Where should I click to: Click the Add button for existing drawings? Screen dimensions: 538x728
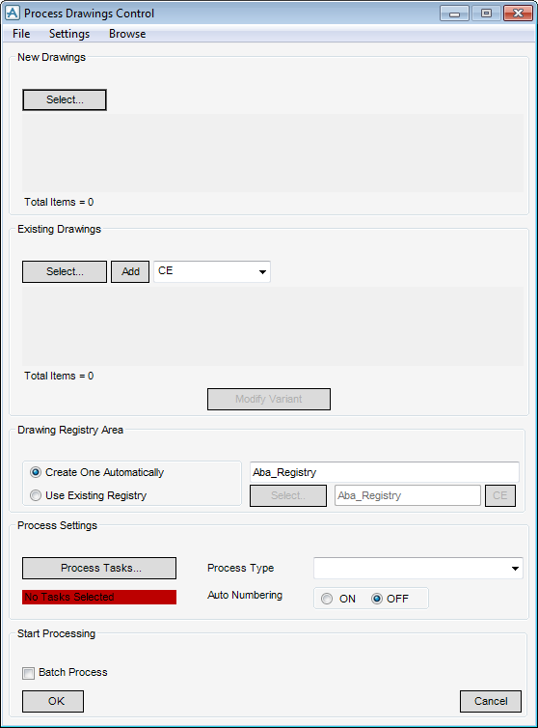130,271
